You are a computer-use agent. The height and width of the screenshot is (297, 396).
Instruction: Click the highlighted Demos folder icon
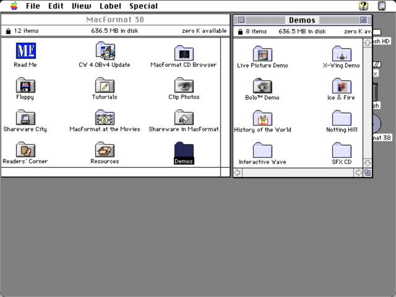click(184, 150)
